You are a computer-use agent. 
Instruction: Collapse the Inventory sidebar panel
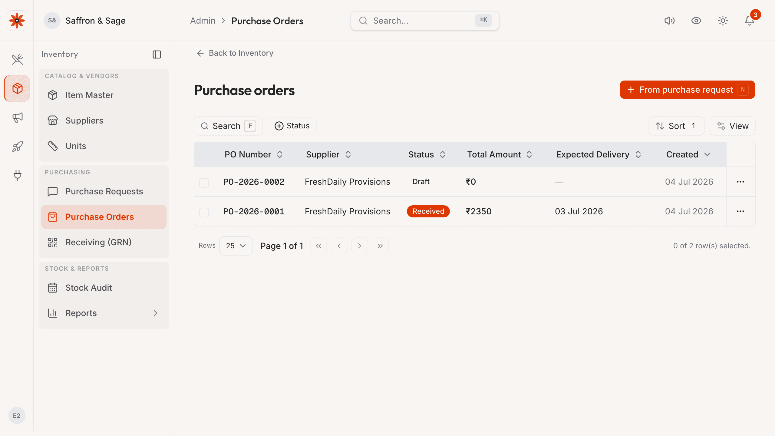point(157,54)
